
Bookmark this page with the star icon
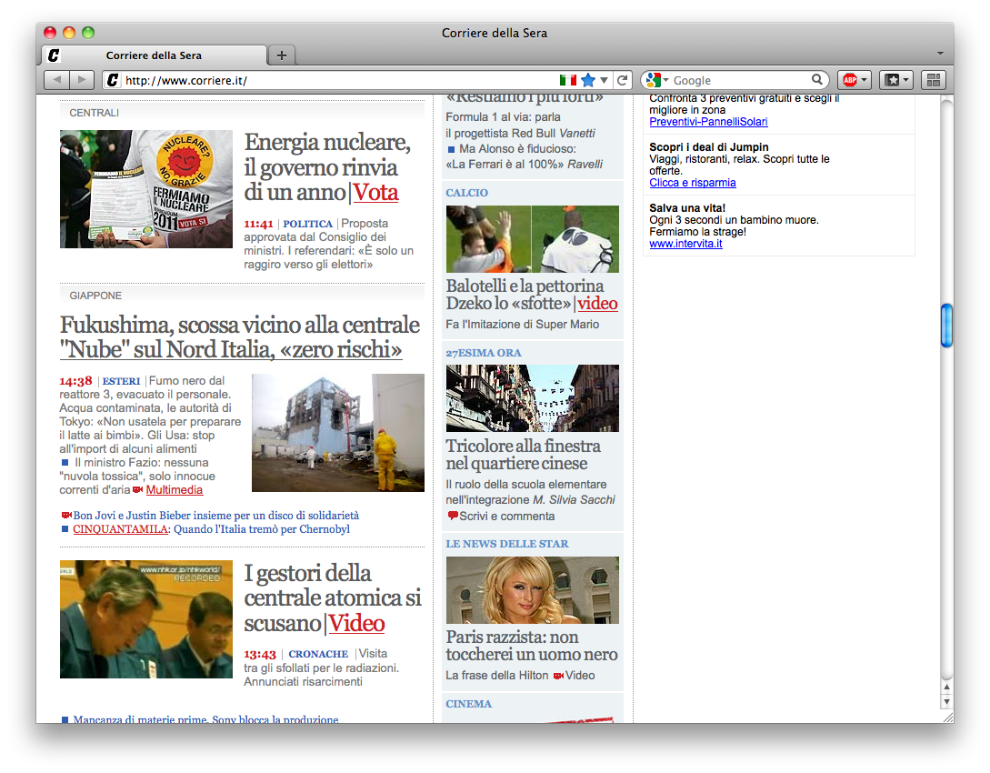pos(588,80)
